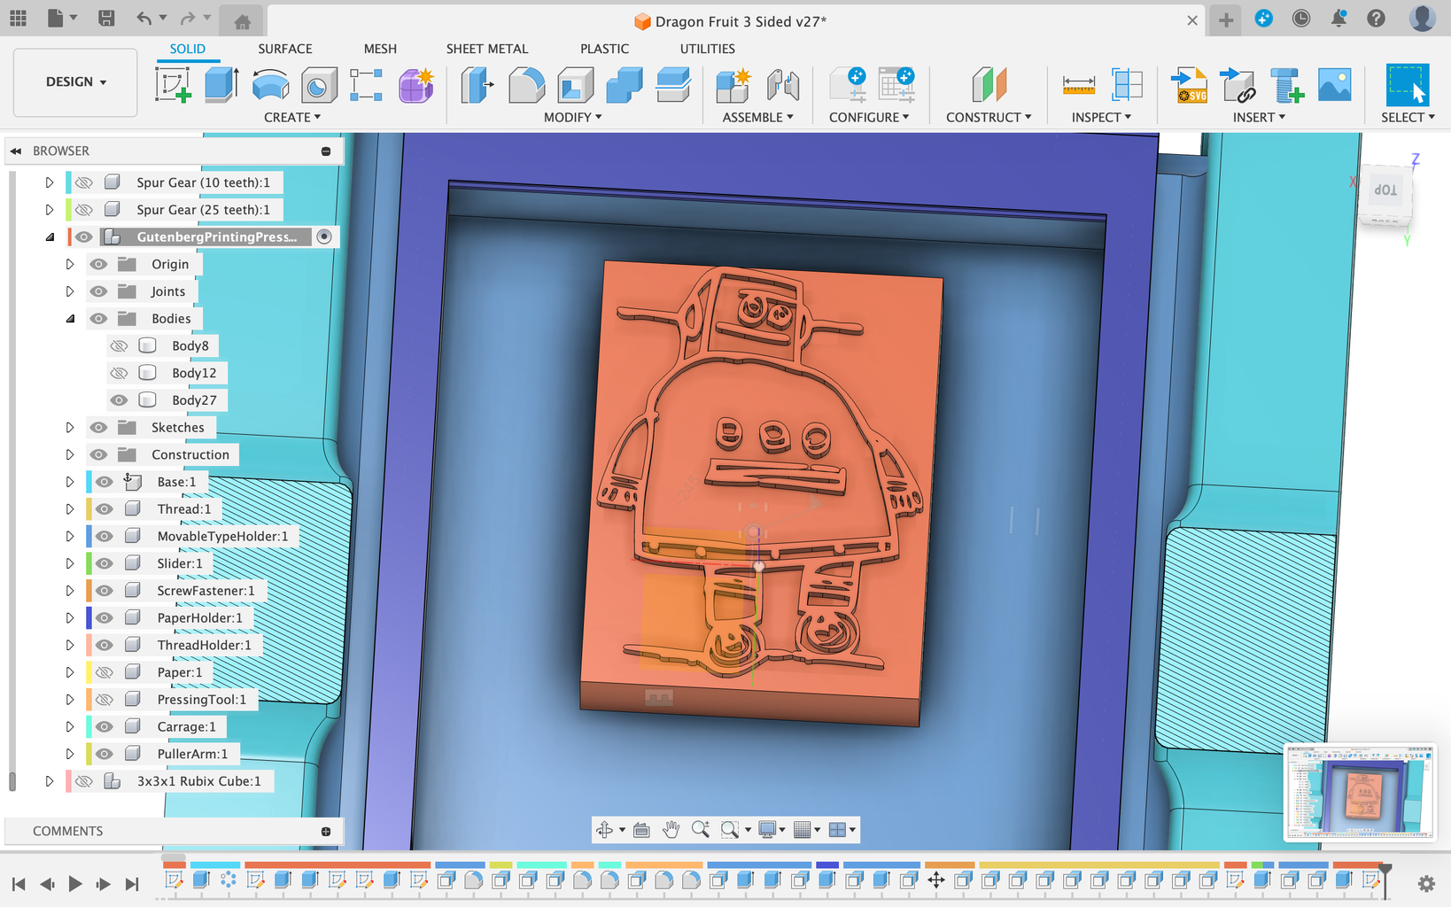
Task: Select the Press Pull tool
Action: [x=477, y=85]
